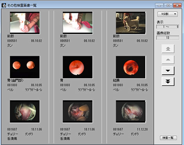This screenshot has width=184, height=145.
Task: Click the window title icon beside その他検査画像一覧
Action: pos(4,5)
